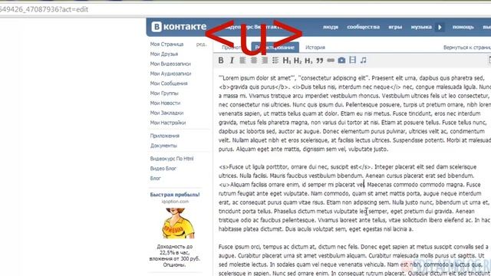Apply H1 heading style
Viewport: 491px width, 276px height.
click(x=287, y=61)
